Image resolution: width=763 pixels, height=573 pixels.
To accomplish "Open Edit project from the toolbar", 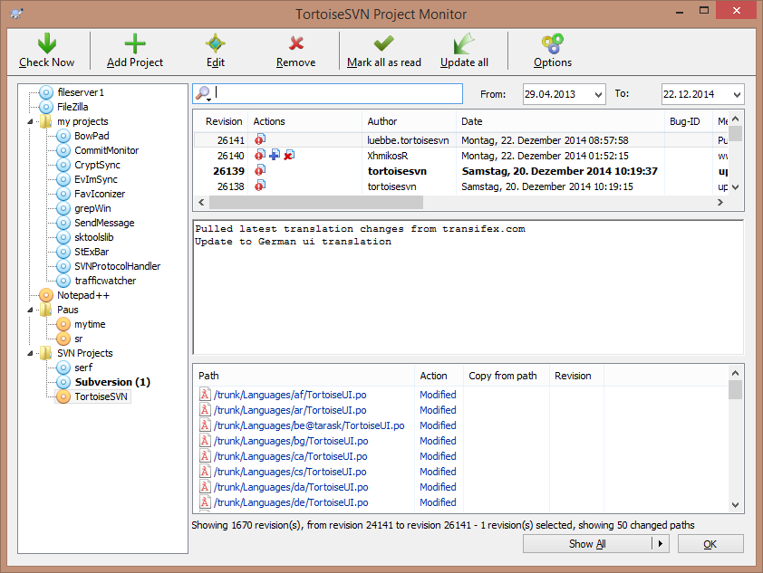I will click(x=215, y=43).
